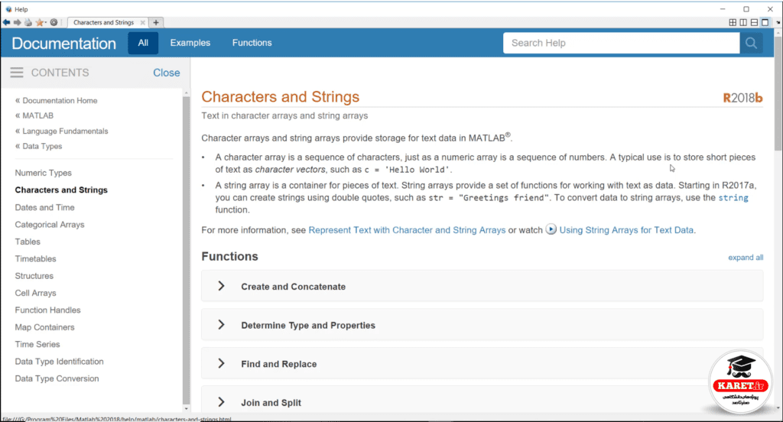
Task: Close the contents sidebar
Action: (x=166, y=73)
